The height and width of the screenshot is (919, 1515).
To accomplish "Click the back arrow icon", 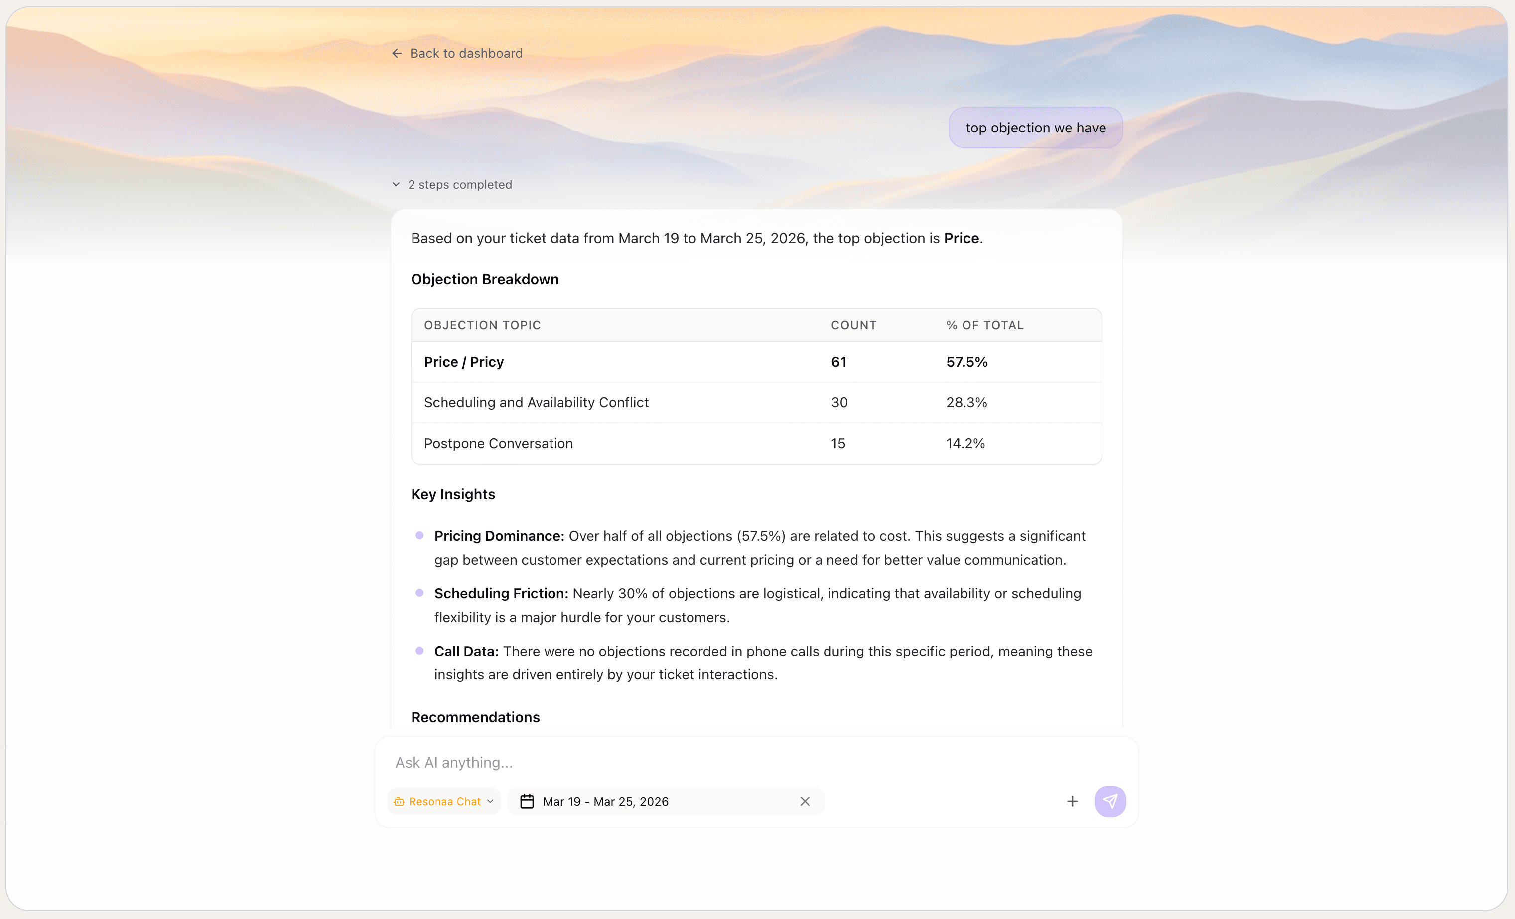I will (397, 53).
